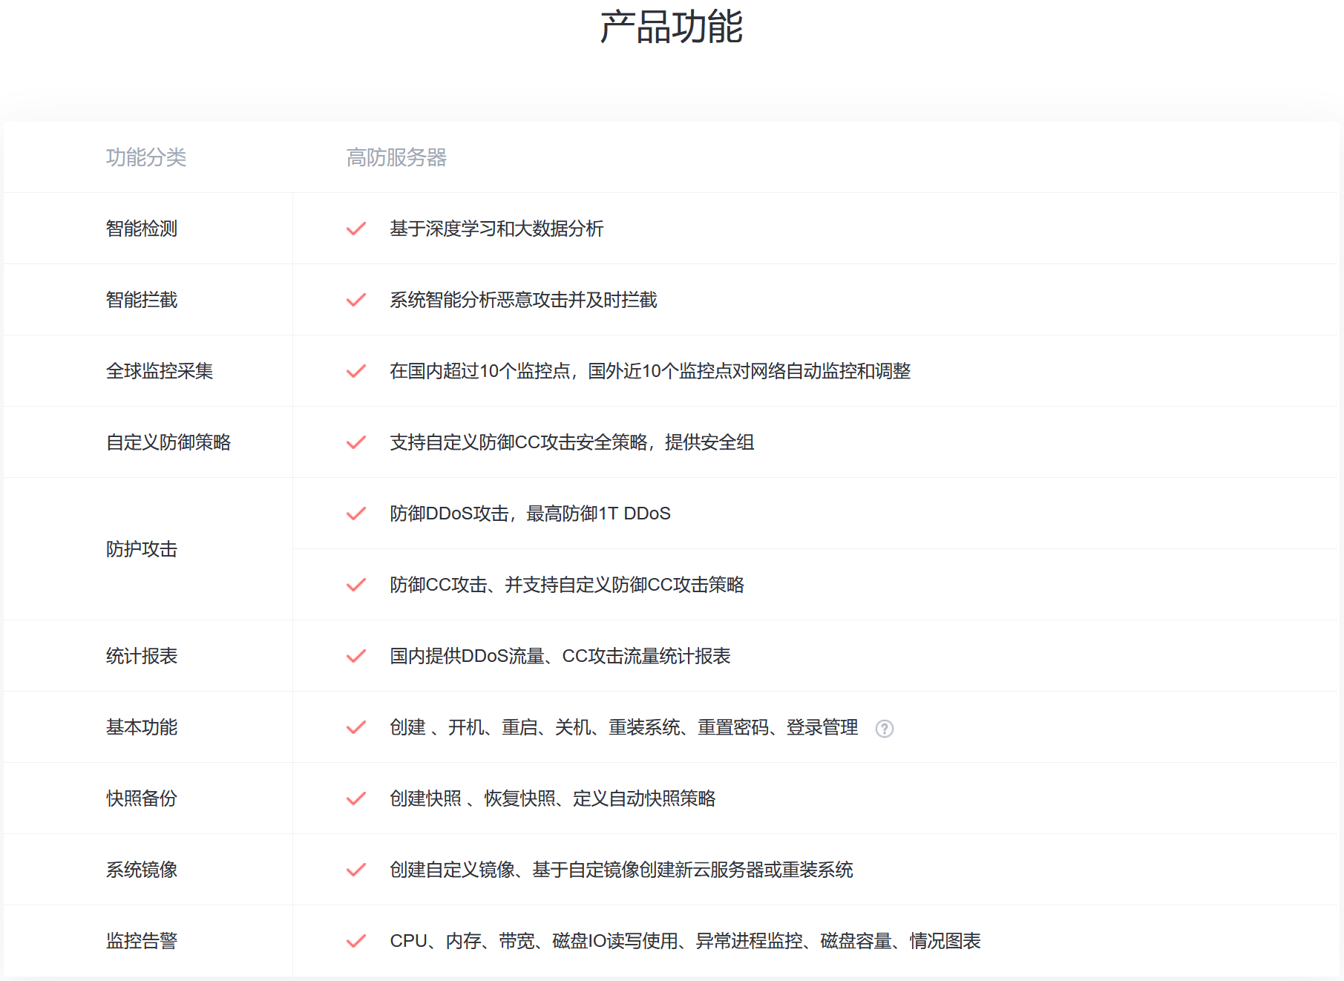Click the checkmark next to 防御CC攻击 feature line
Image resolution: width=1344 pixels, height=981 pixels.
(x=356, y=585)
